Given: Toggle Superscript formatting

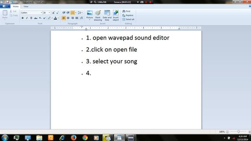Looking at the screenshot, I should (x=44, y=18).
